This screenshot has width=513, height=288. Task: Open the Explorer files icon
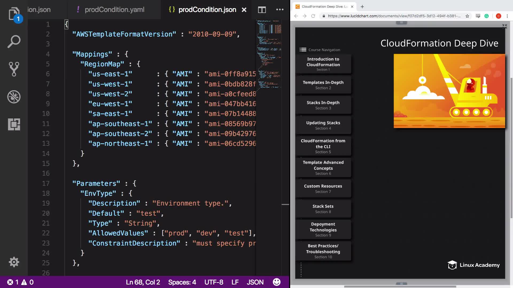tap(14, 14)
